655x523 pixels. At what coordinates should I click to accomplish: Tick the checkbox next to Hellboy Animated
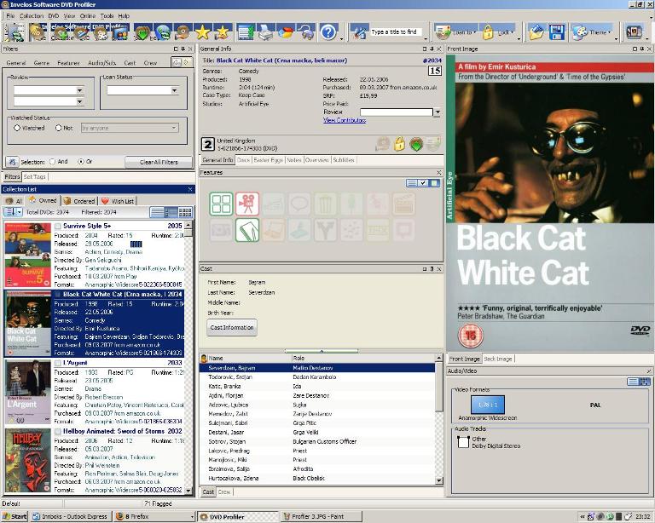click(58, 431)
